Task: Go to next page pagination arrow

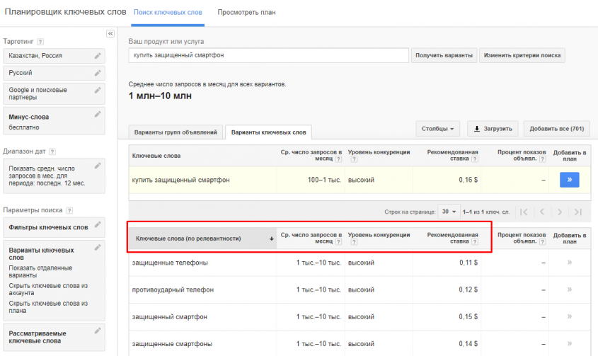Action: (560, 212)
